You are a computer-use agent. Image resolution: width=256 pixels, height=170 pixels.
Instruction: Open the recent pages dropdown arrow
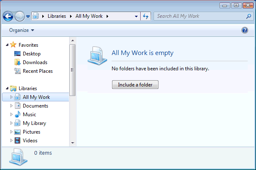click(28, 17)
